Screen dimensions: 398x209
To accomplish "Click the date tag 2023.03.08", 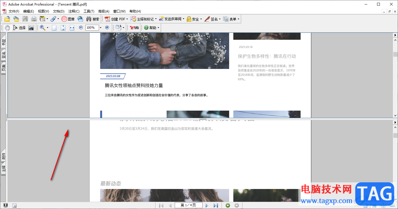I will (x=113, y=76).
